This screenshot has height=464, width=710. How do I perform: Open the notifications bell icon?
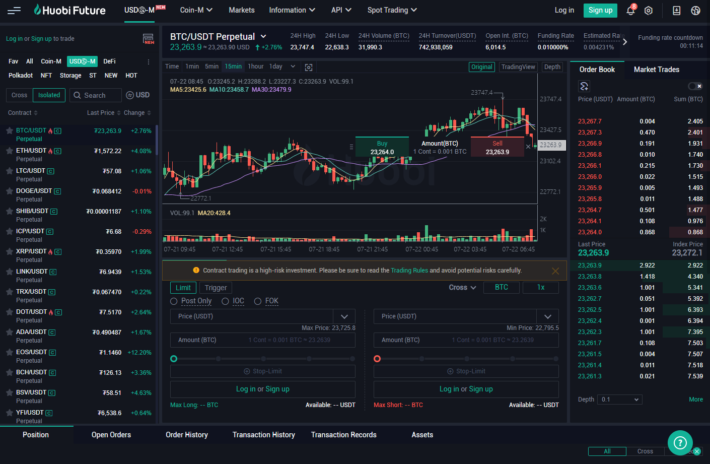[630, 10]
